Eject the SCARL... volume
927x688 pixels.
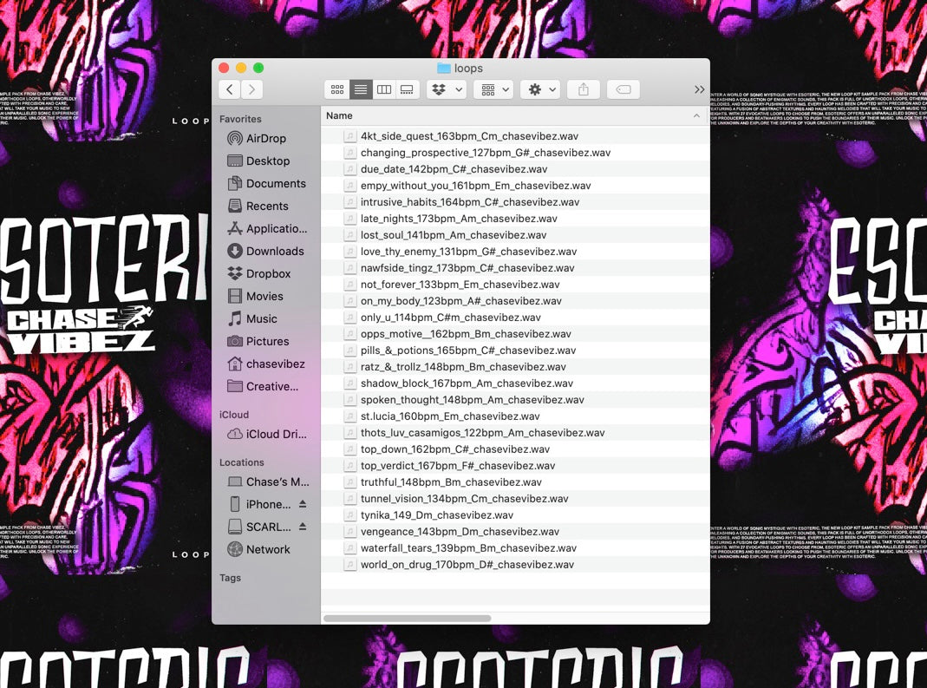[303, 527]
